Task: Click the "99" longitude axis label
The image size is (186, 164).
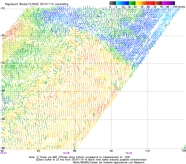Action: [111, 151]
